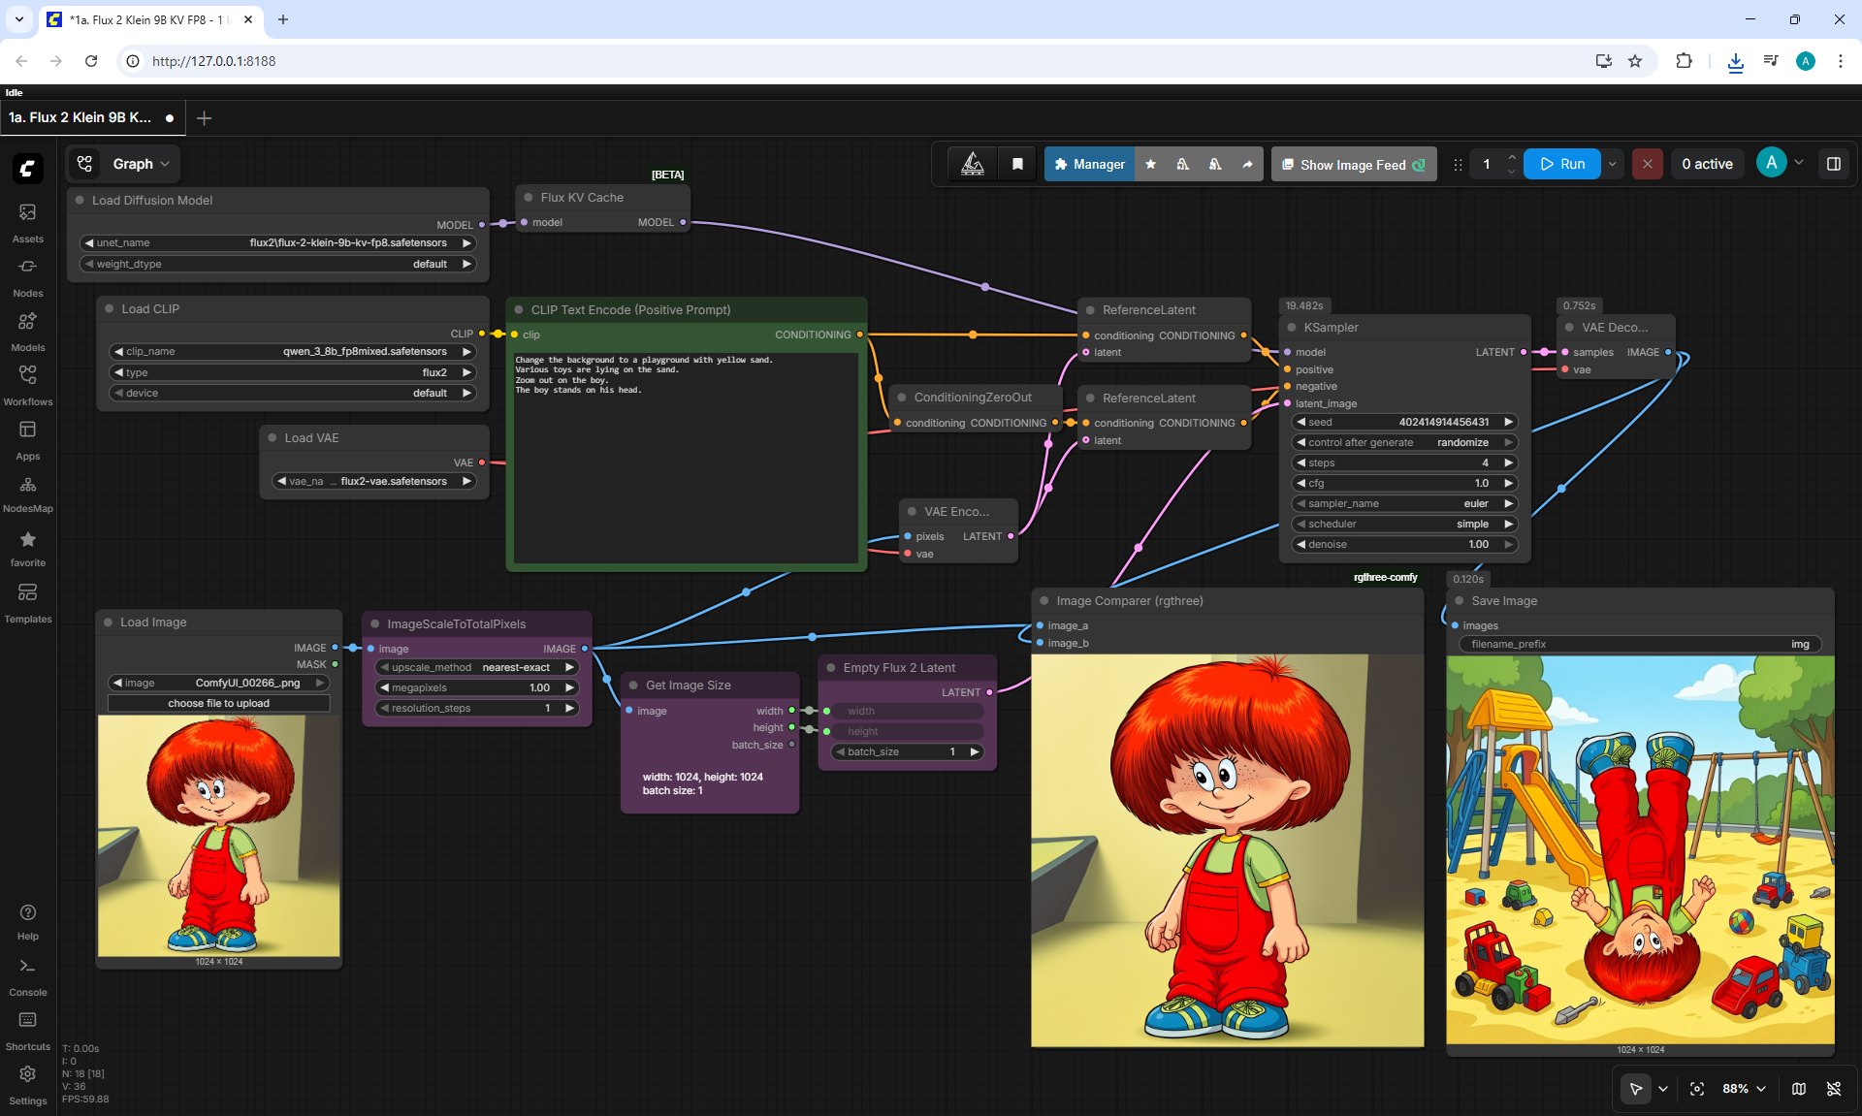Open the 88% zoom level dropdown
1862x1116 pixels.
pyautogui.click(x=1744, y=1089)
